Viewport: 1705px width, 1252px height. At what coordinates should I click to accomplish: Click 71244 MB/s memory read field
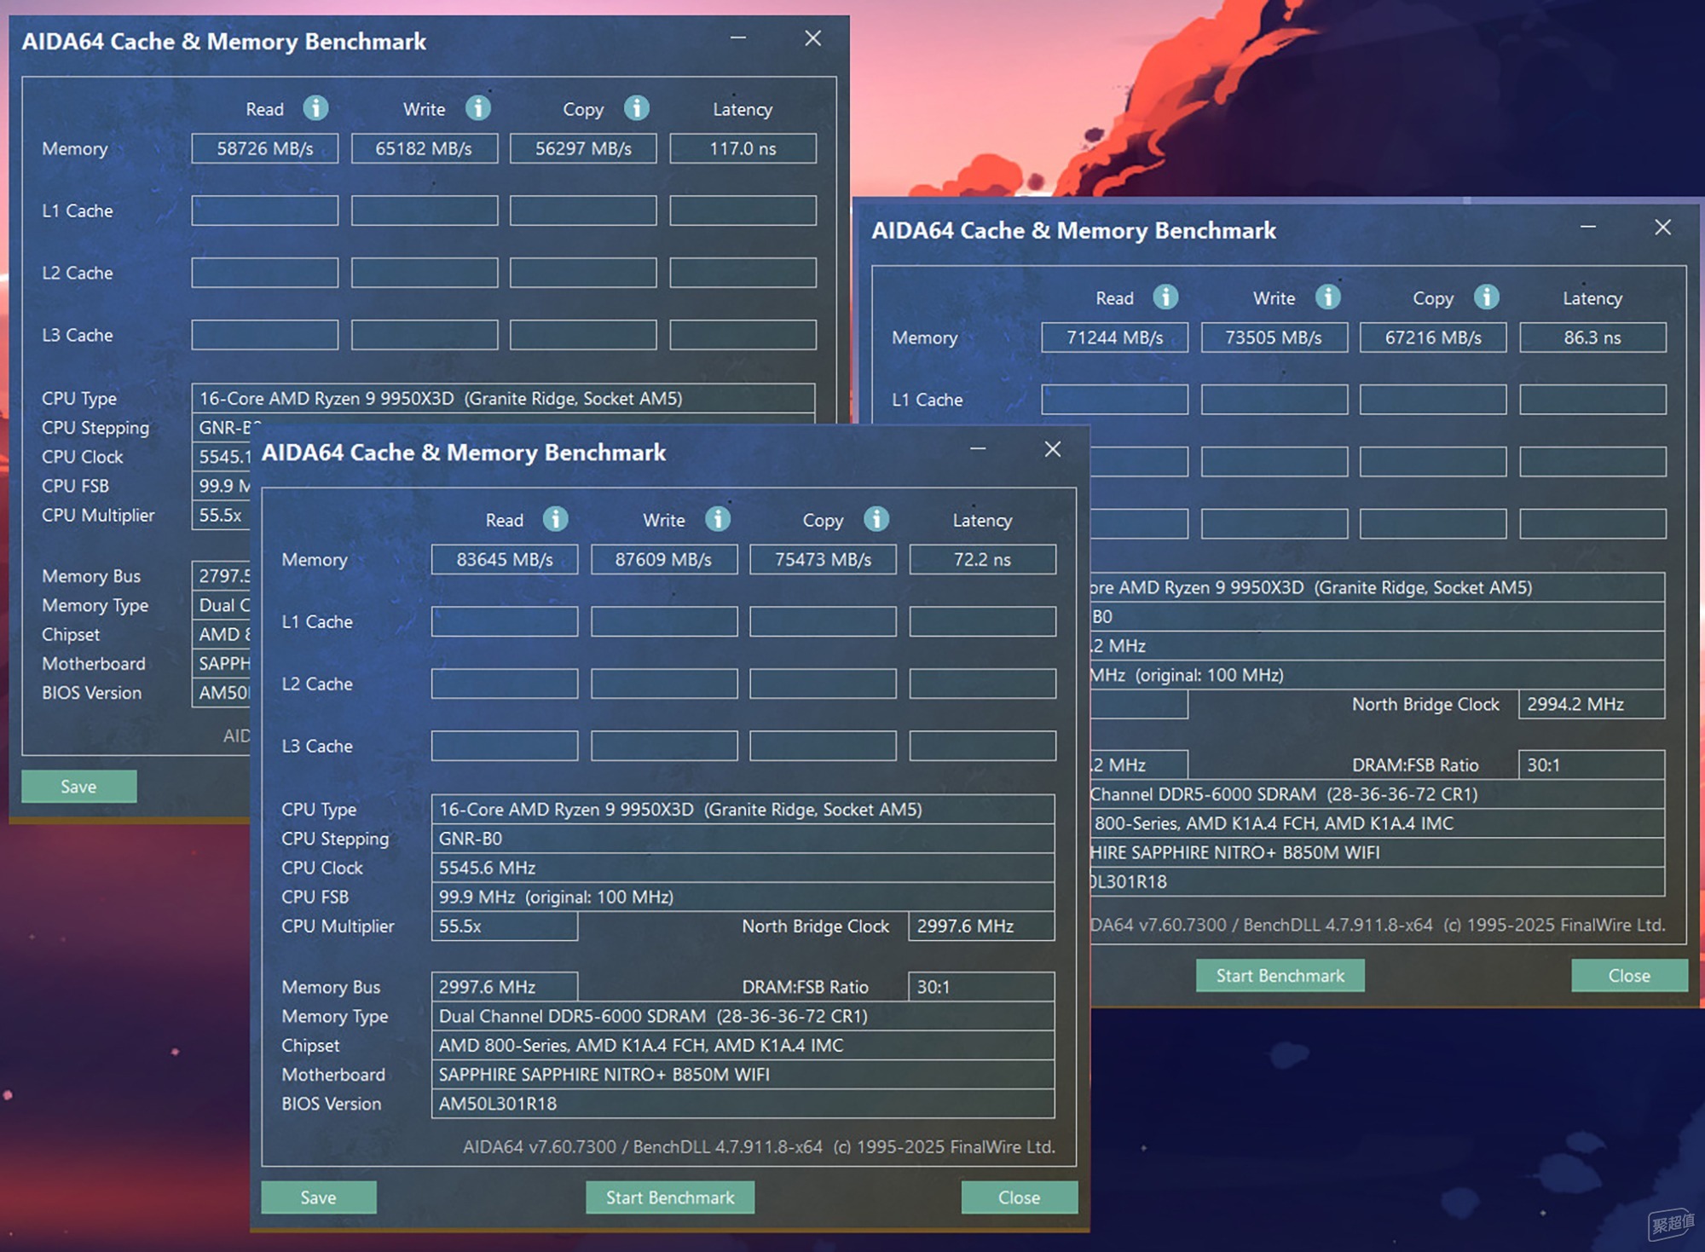tap(1114, 338)
